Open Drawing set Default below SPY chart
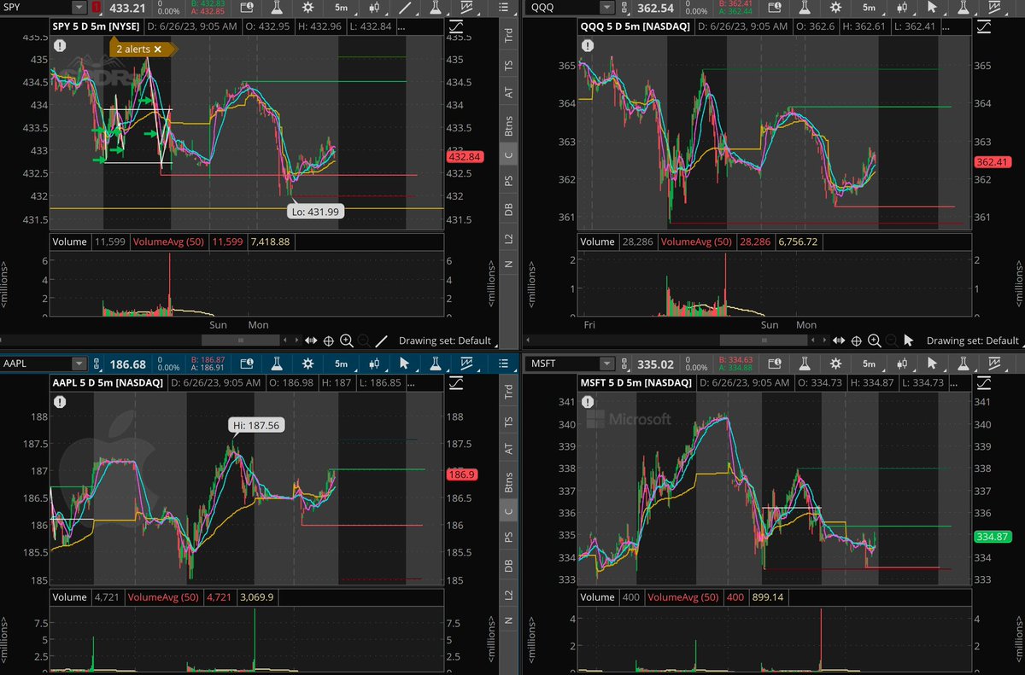 [x=447, y=340]
